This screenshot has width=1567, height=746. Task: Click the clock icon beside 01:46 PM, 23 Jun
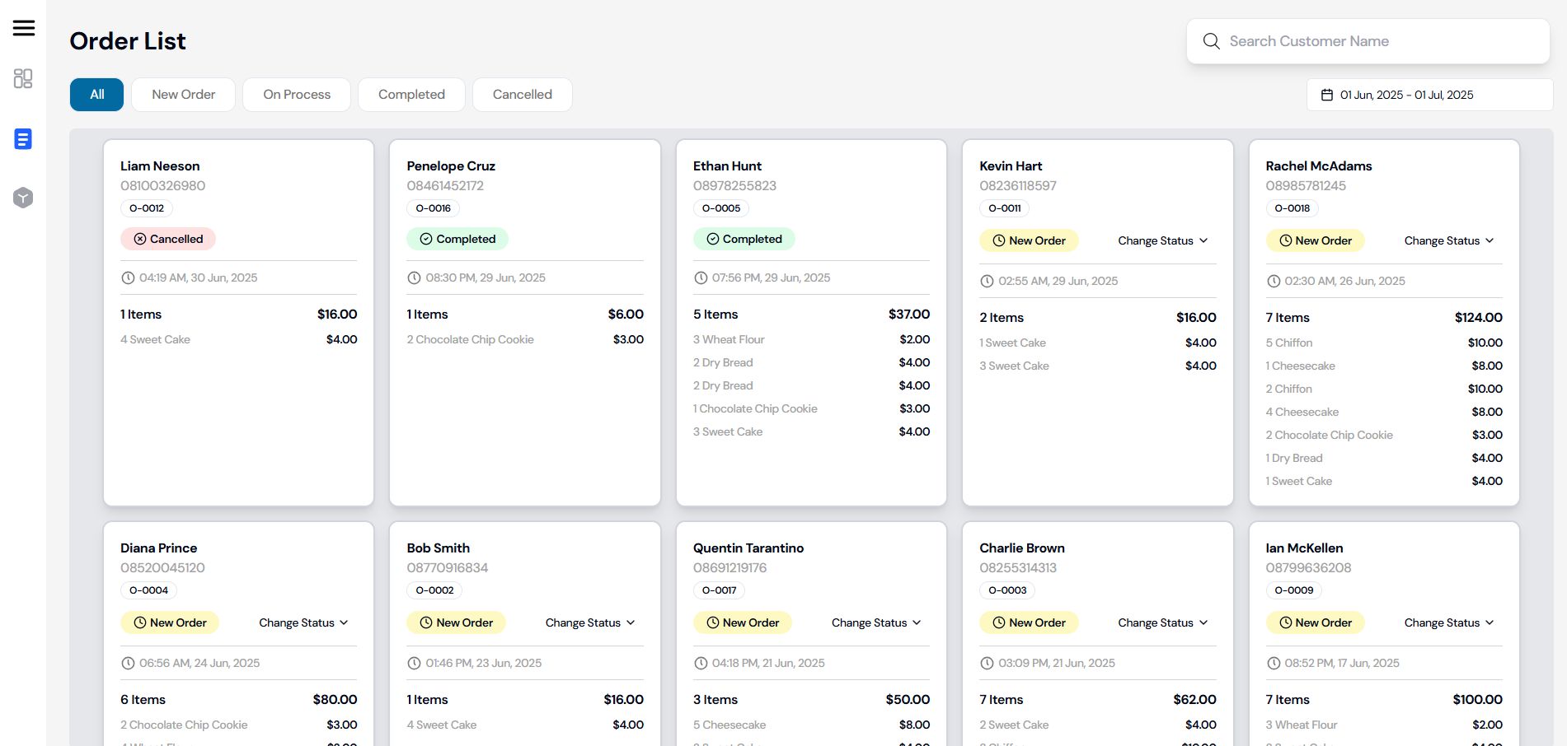(x=414, y=663)
